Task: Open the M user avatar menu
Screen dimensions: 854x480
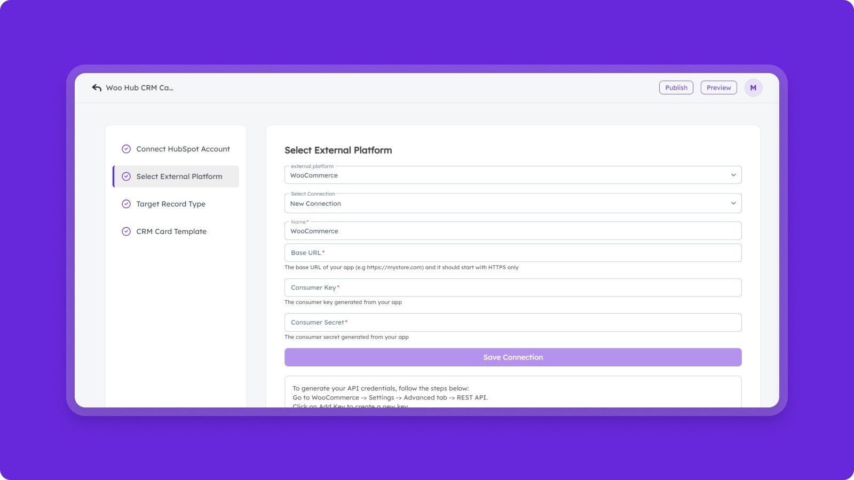Action: pyautogui.click(x=753, y=88)
